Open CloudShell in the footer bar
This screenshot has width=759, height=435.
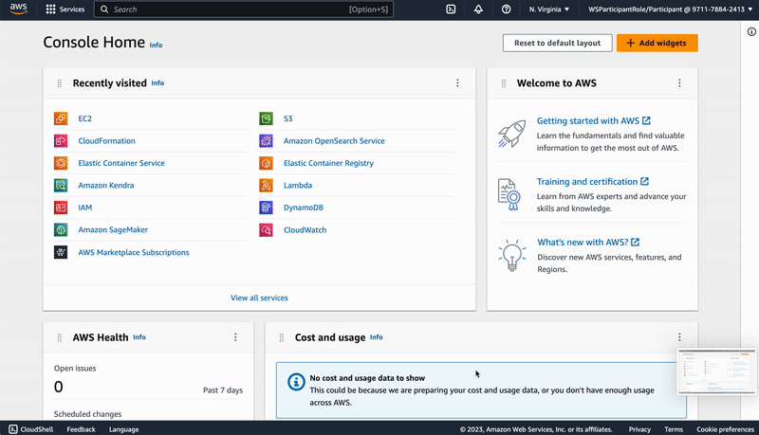(31, 429)
